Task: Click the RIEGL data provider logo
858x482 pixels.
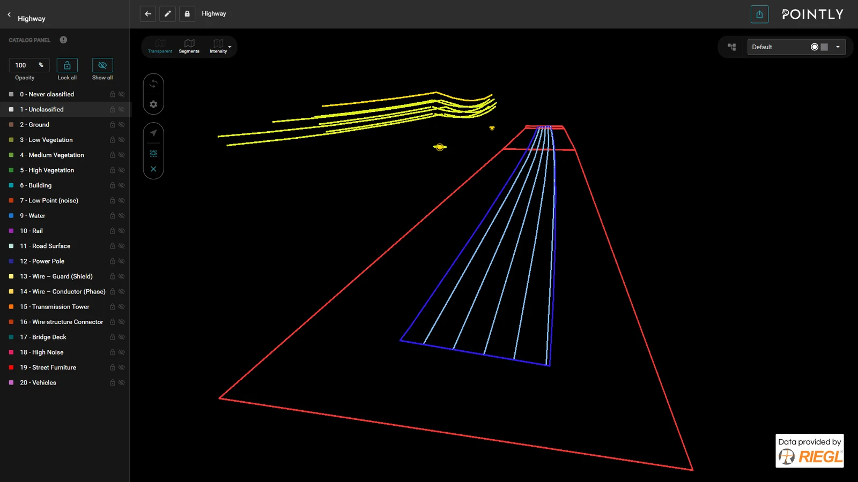Action: coord(810,451)
